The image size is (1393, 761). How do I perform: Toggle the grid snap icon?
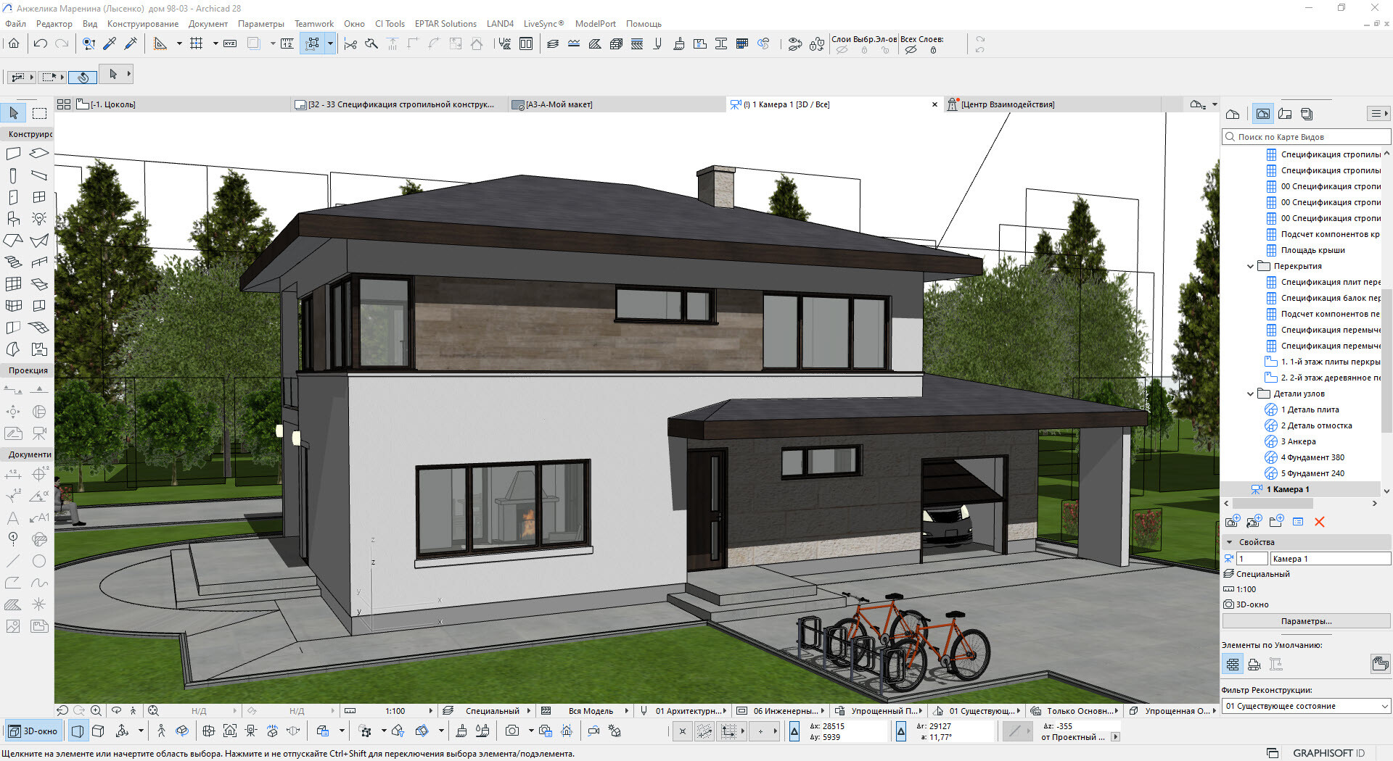pyautogui.click(x=196, y=43)
